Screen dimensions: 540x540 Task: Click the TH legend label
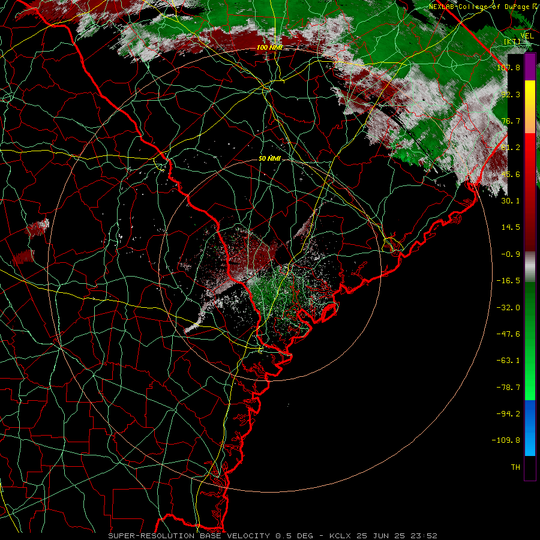tap(515, 467)
